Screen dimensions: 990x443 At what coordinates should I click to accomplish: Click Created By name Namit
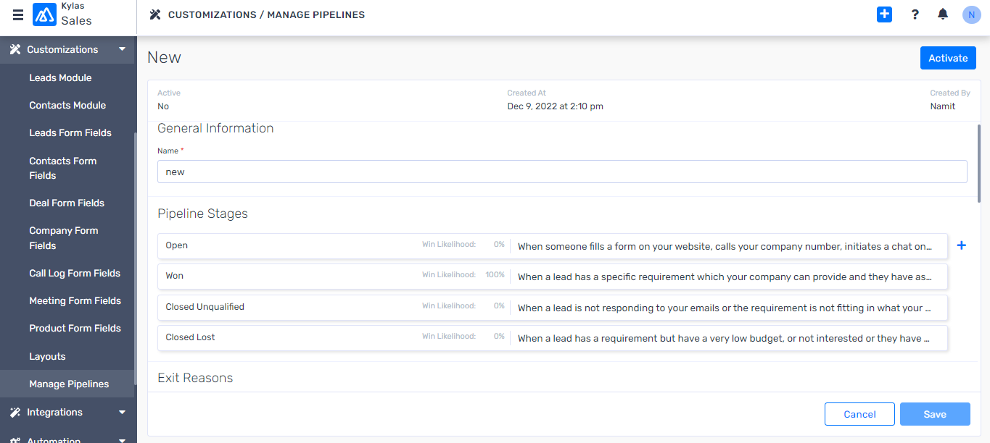pyautogui.click(x=943, y=106)
